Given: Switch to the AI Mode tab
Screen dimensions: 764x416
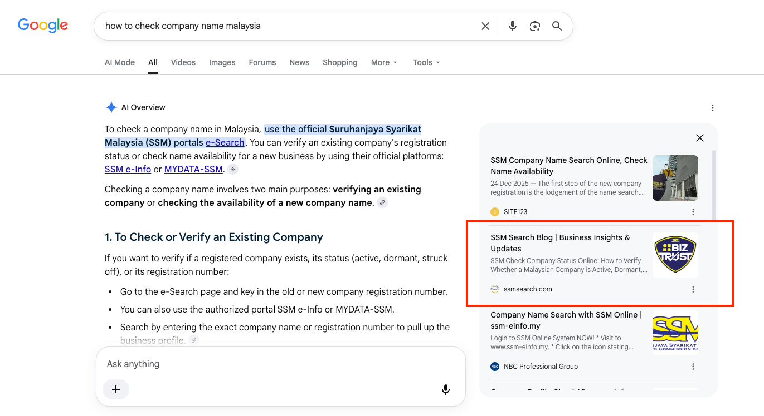Looking at the screenshot, I should 120,62.
